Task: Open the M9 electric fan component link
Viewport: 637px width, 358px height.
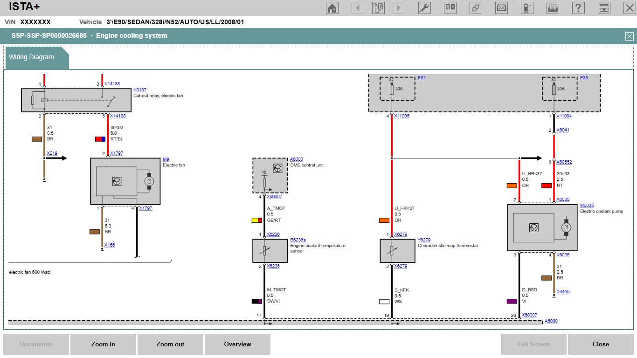Action: point(166,159)
